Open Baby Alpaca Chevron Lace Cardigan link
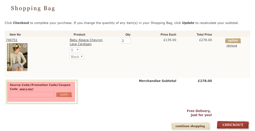Screen dimensions: 255x131 point(86,42)
